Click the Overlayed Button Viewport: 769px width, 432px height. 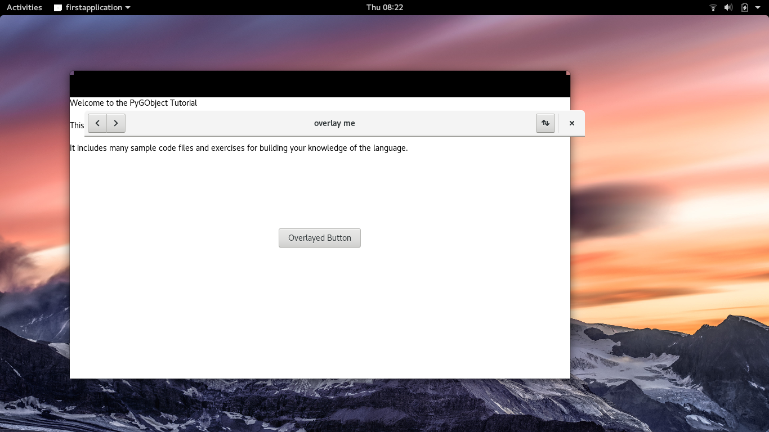[320, 238]
